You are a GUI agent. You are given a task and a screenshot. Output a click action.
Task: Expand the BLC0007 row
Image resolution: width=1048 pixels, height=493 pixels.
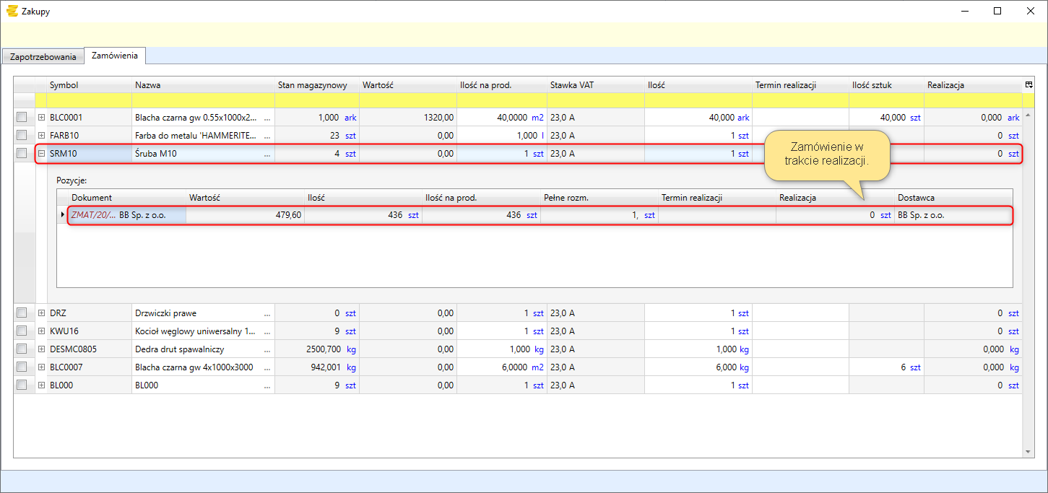tap(41, 367)
